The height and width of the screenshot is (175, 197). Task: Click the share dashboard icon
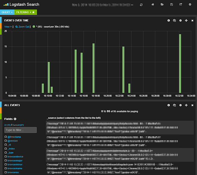point(181,4)
